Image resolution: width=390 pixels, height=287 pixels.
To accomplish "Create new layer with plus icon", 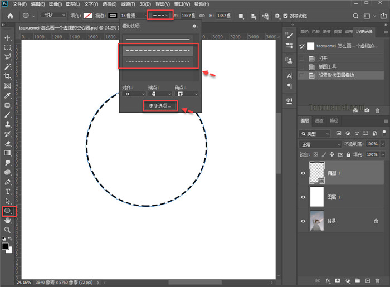I will (x=368, y=281).
